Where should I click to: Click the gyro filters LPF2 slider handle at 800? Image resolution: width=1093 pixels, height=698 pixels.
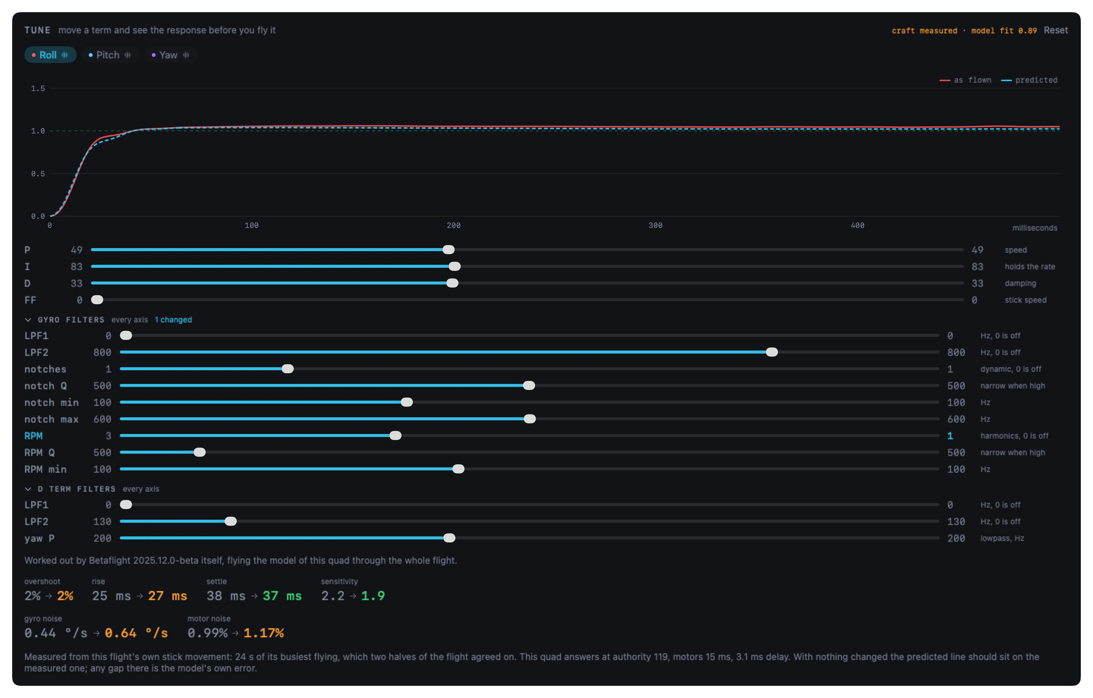tap(772, 352)
